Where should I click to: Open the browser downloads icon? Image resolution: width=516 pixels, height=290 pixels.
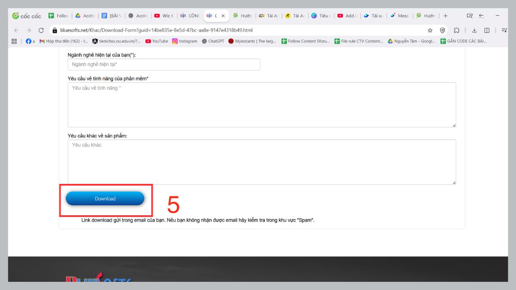tap(474, 31)
